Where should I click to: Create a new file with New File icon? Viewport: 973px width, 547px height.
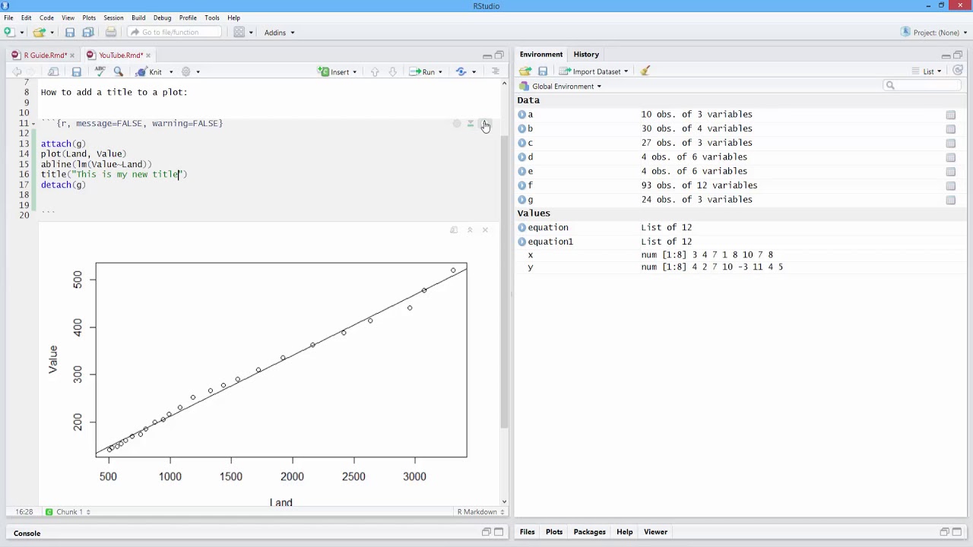click(9, 32)
